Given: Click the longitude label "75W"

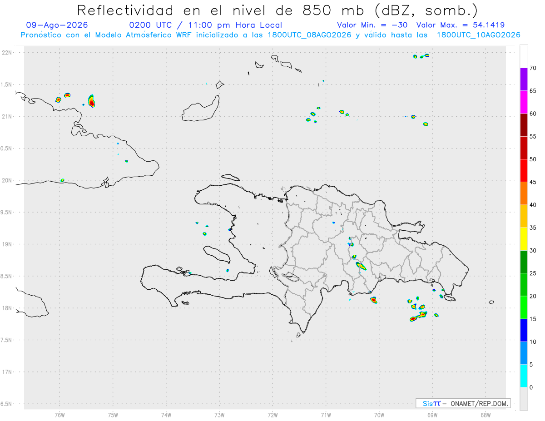Looking at the screenshot, I should (113, 415).
